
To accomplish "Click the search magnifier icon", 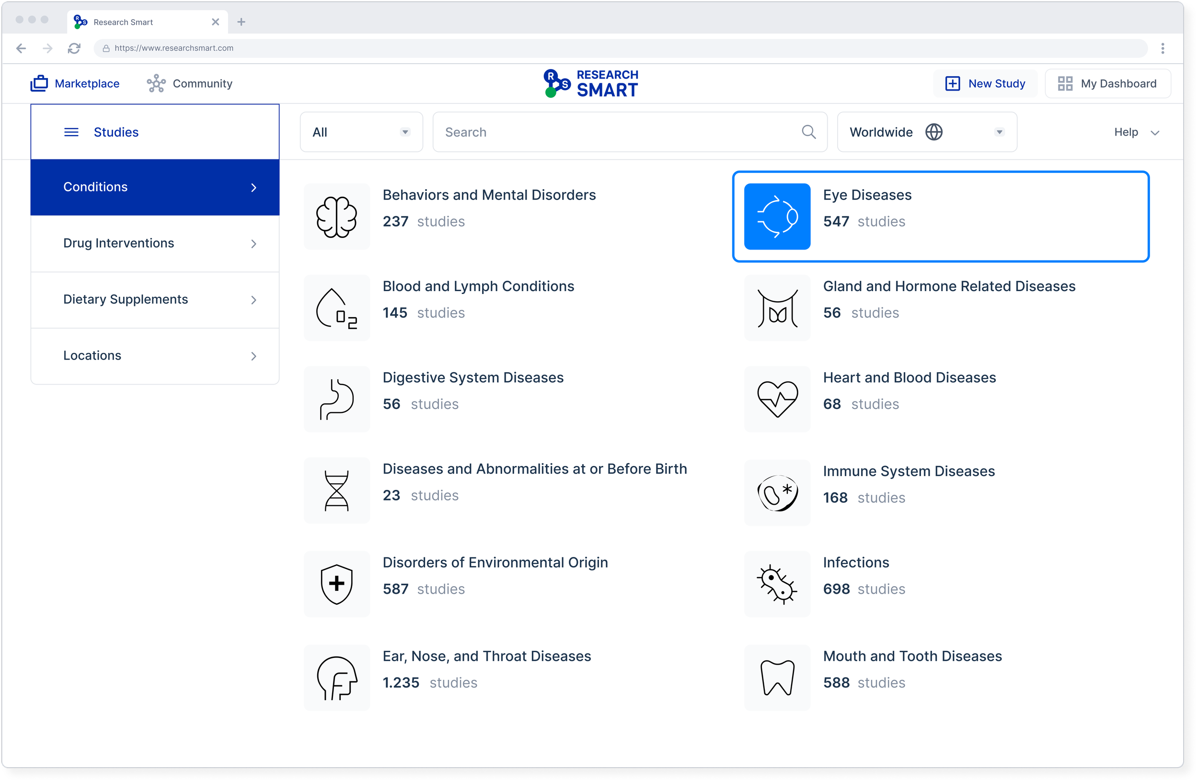I will [808, 132].
